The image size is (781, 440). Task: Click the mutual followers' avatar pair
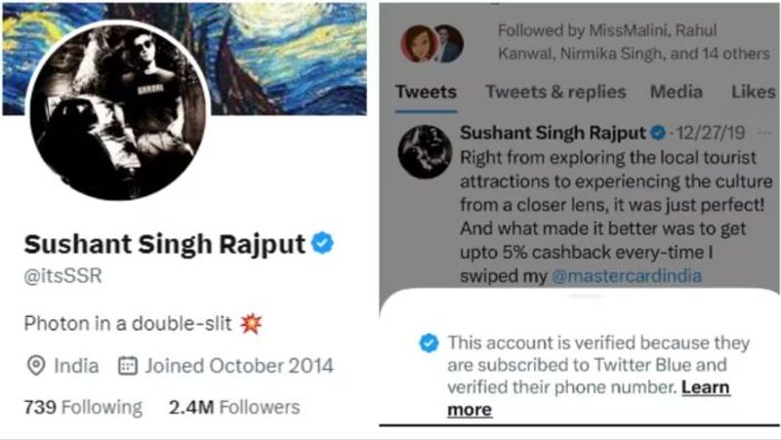coord(432,44)
